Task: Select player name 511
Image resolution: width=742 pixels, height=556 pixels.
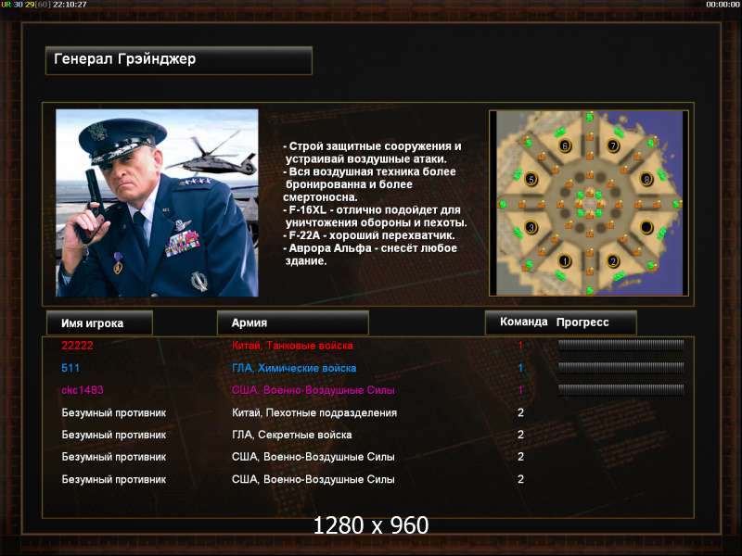Action: [x=70, y=368]
